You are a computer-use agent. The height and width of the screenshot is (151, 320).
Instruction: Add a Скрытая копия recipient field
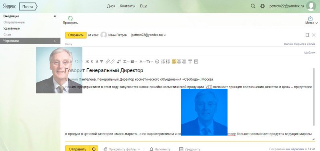coord(304,44)
